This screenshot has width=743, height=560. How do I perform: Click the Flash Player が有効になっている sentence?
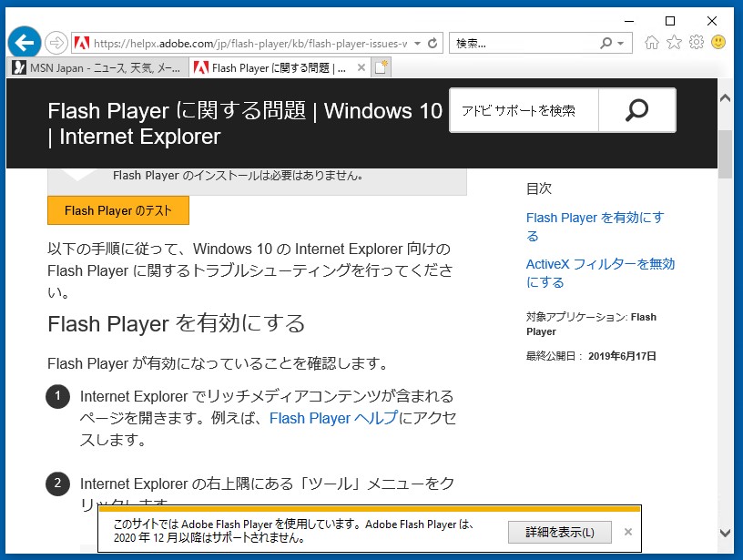pos(219,363)
